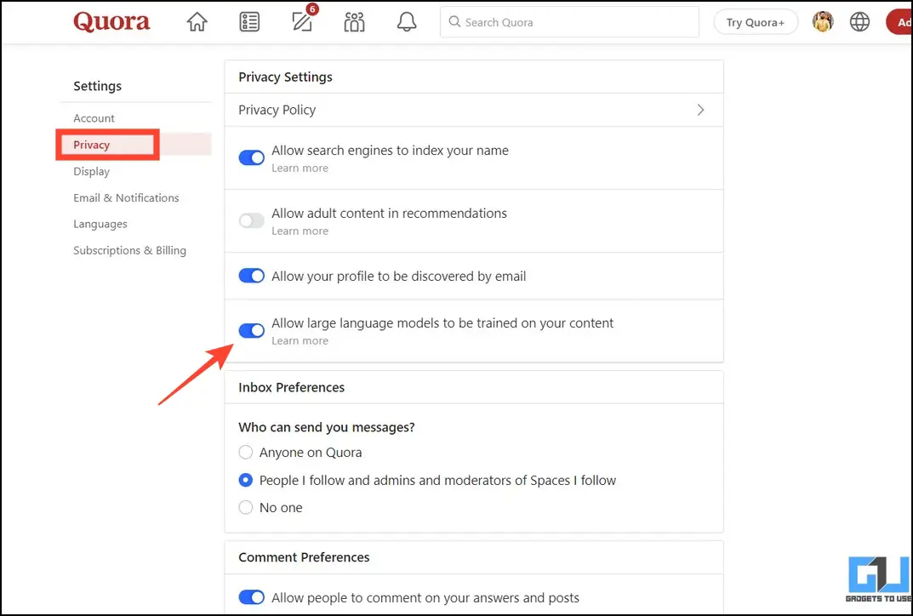Open the Notifications bell icon
Image resolution: width=913 pixels, height=616 pixels.
[x=407, y=22]
